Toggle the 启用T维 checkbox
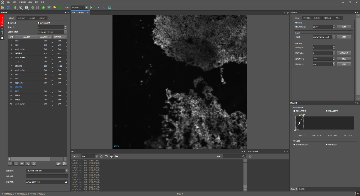 click(9, 23)
